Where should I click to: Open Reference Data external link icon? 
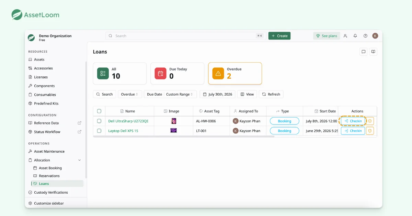pos(80,123)
